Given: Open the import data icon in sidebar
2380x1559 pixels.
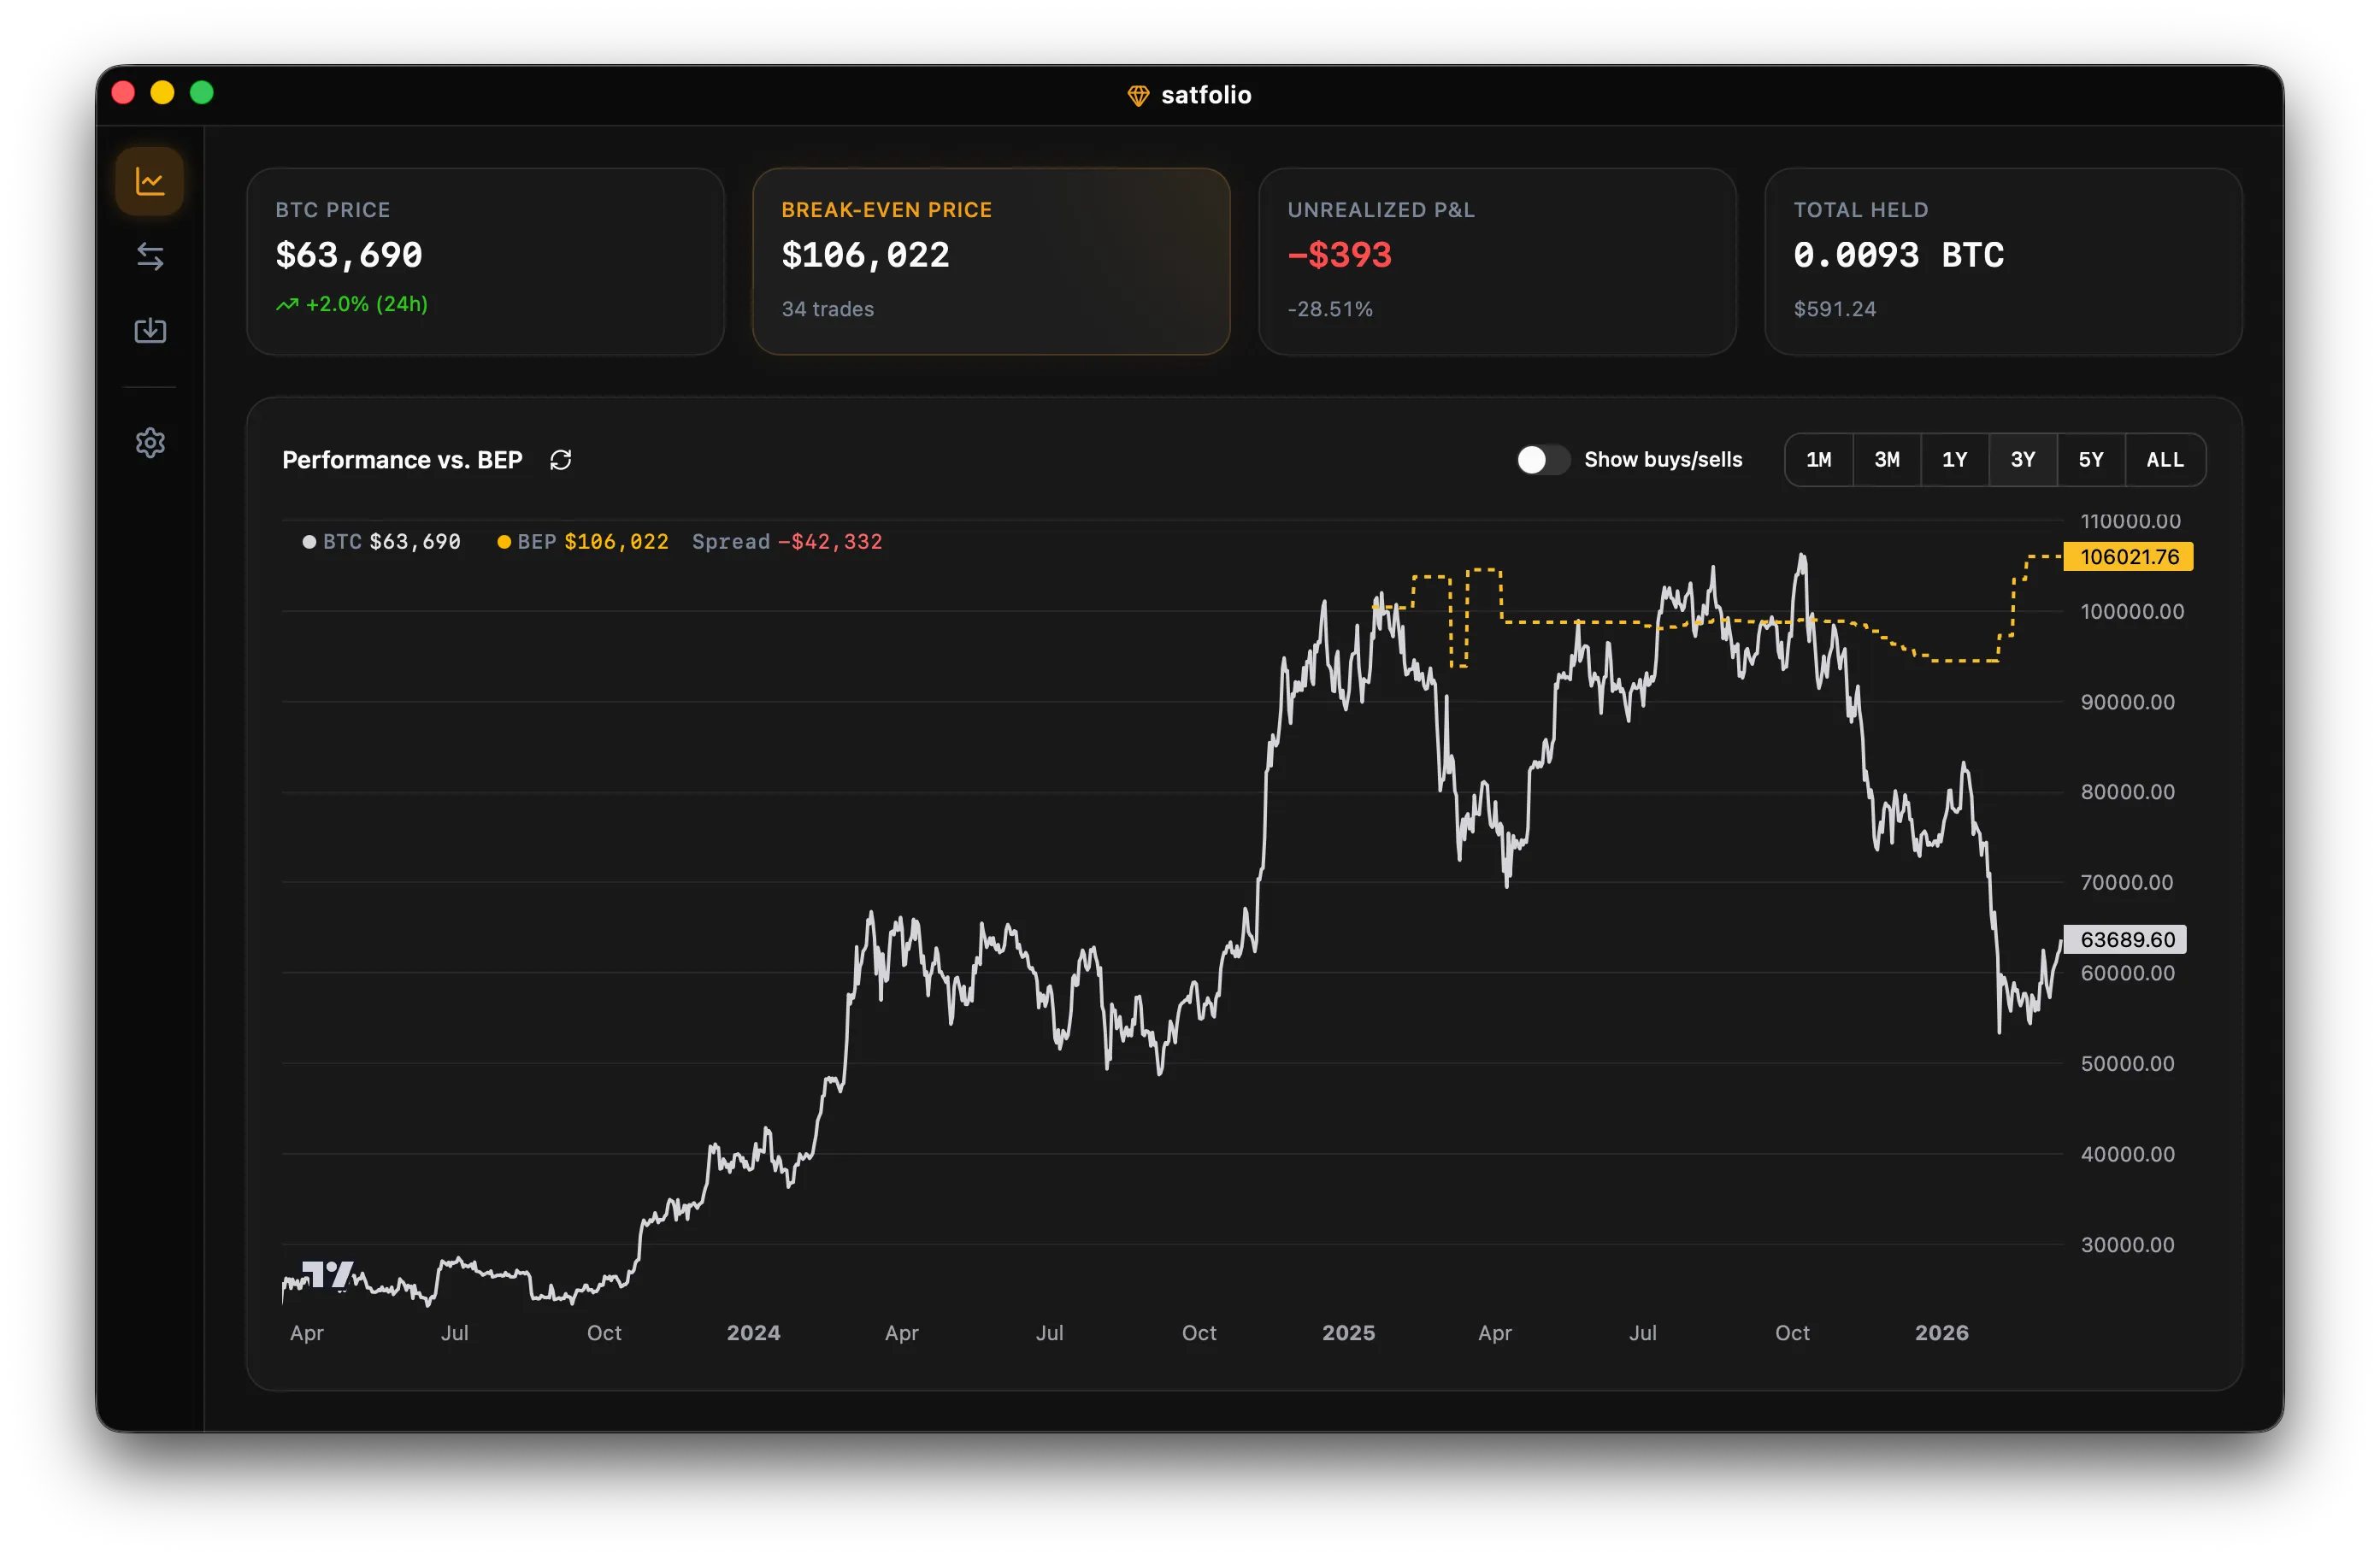Looking at the screenshot, I should click(150, 330).
